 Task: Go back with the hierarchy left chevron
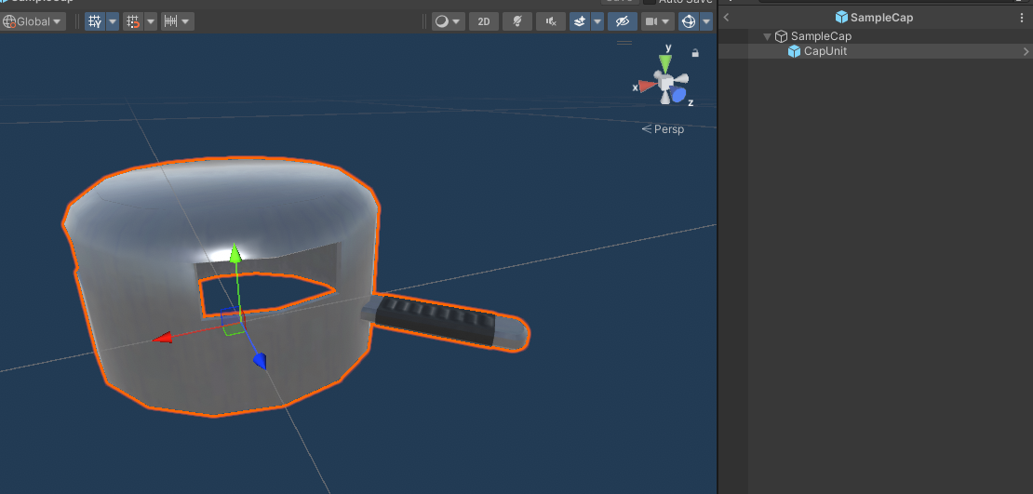pyautogui.click(x=727, y=18)
